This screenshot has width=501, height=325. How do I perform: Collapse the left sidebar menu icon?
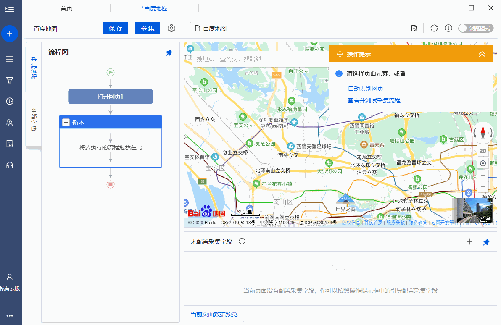pos(10,8)
